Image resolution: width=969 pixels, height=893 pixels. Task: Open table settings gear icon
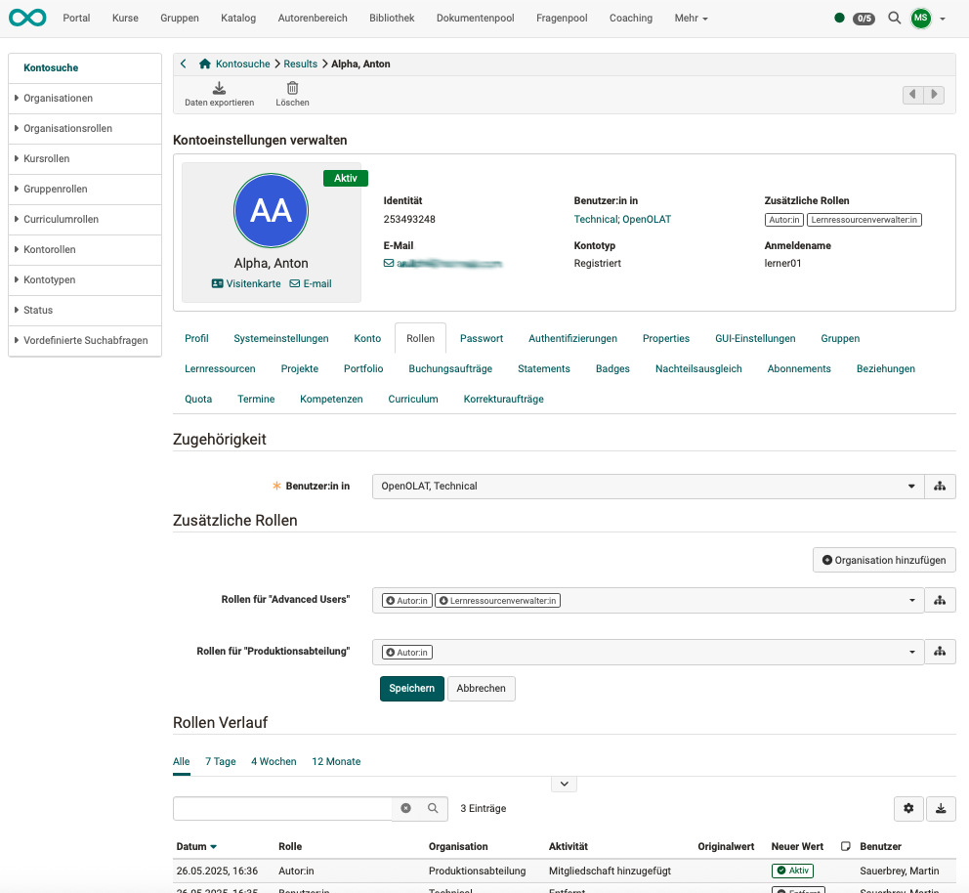point(908,808)
